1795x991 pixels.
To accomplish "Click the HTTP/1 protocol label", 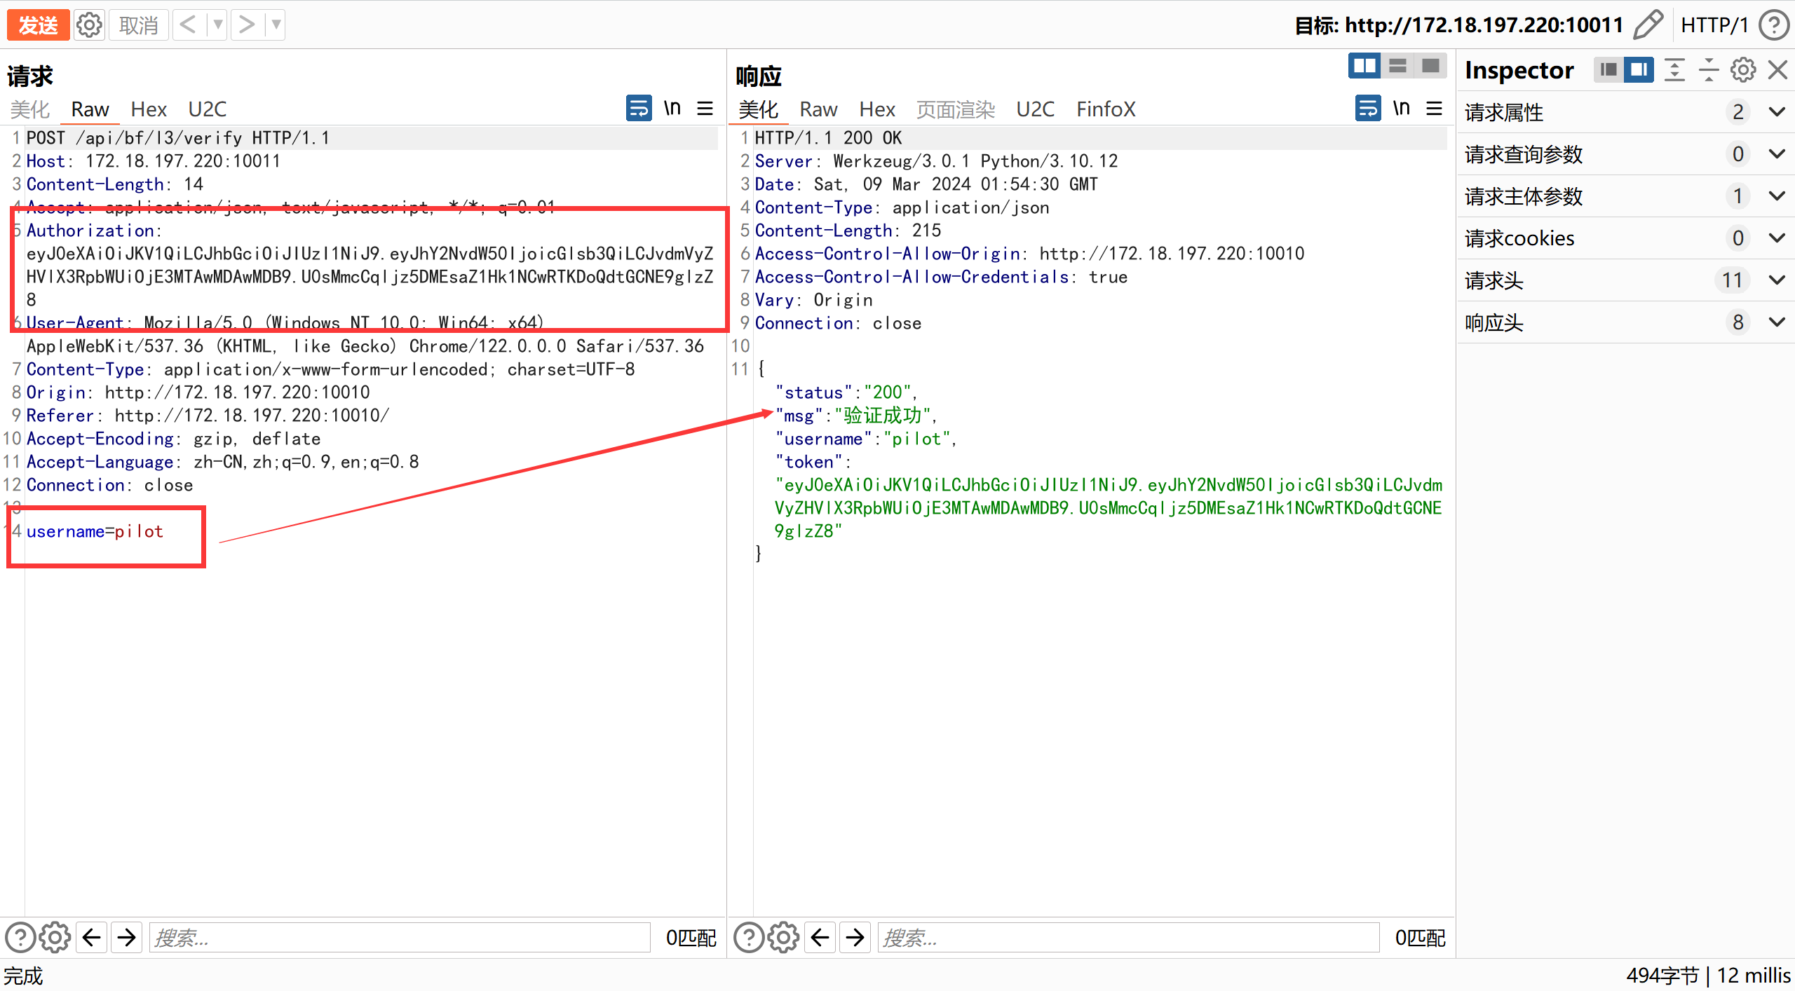I will click(x=1714, y=25).
